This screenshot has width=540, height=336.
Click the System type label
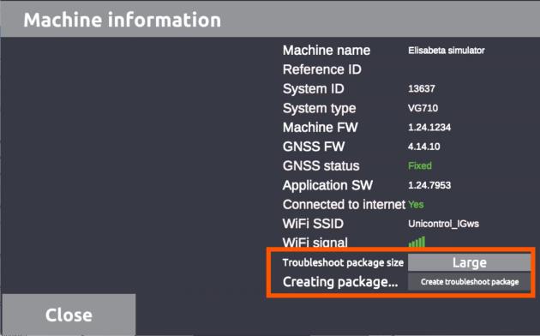(x=319, y=109)
